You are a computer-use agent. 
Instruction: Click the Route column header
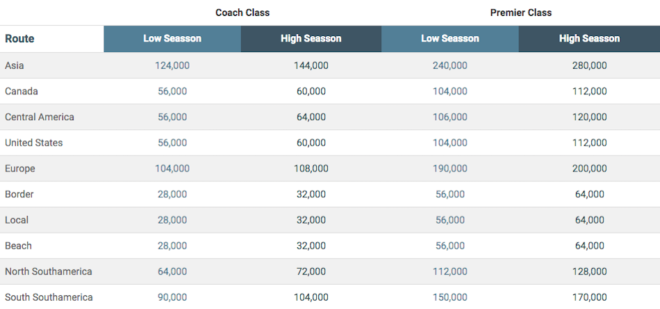(x=19, y=39)
